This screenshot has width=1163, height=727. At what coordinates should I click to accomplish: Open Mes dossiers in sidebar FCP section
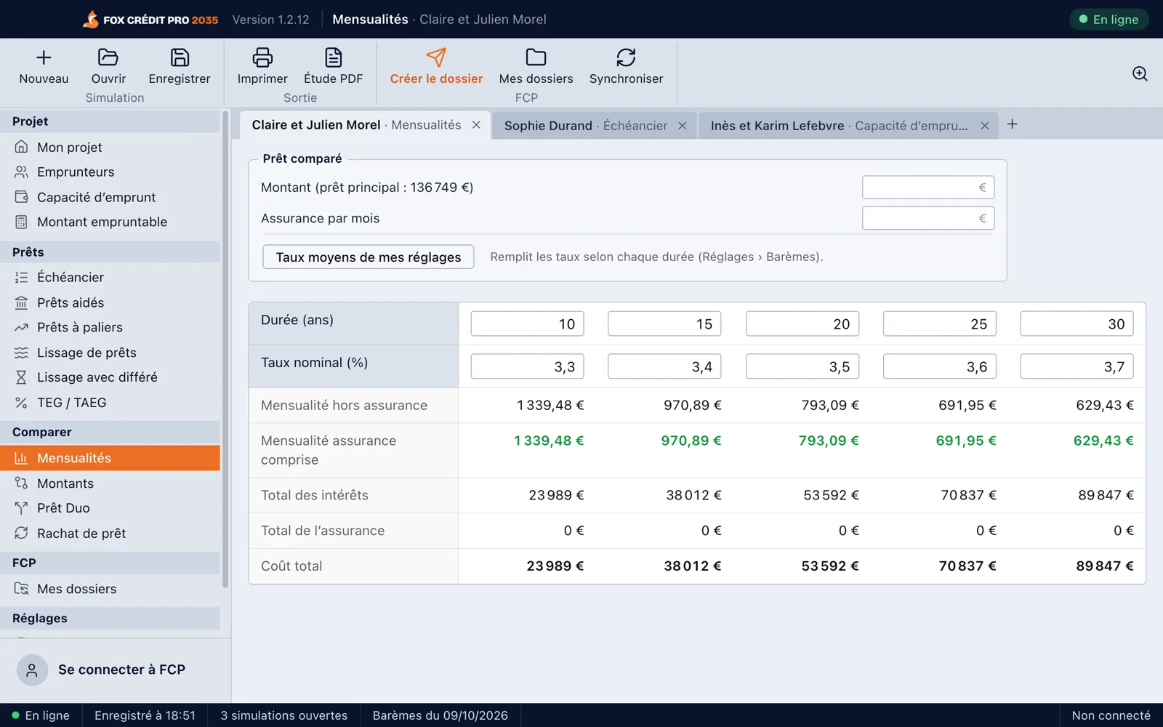(110, 589)
